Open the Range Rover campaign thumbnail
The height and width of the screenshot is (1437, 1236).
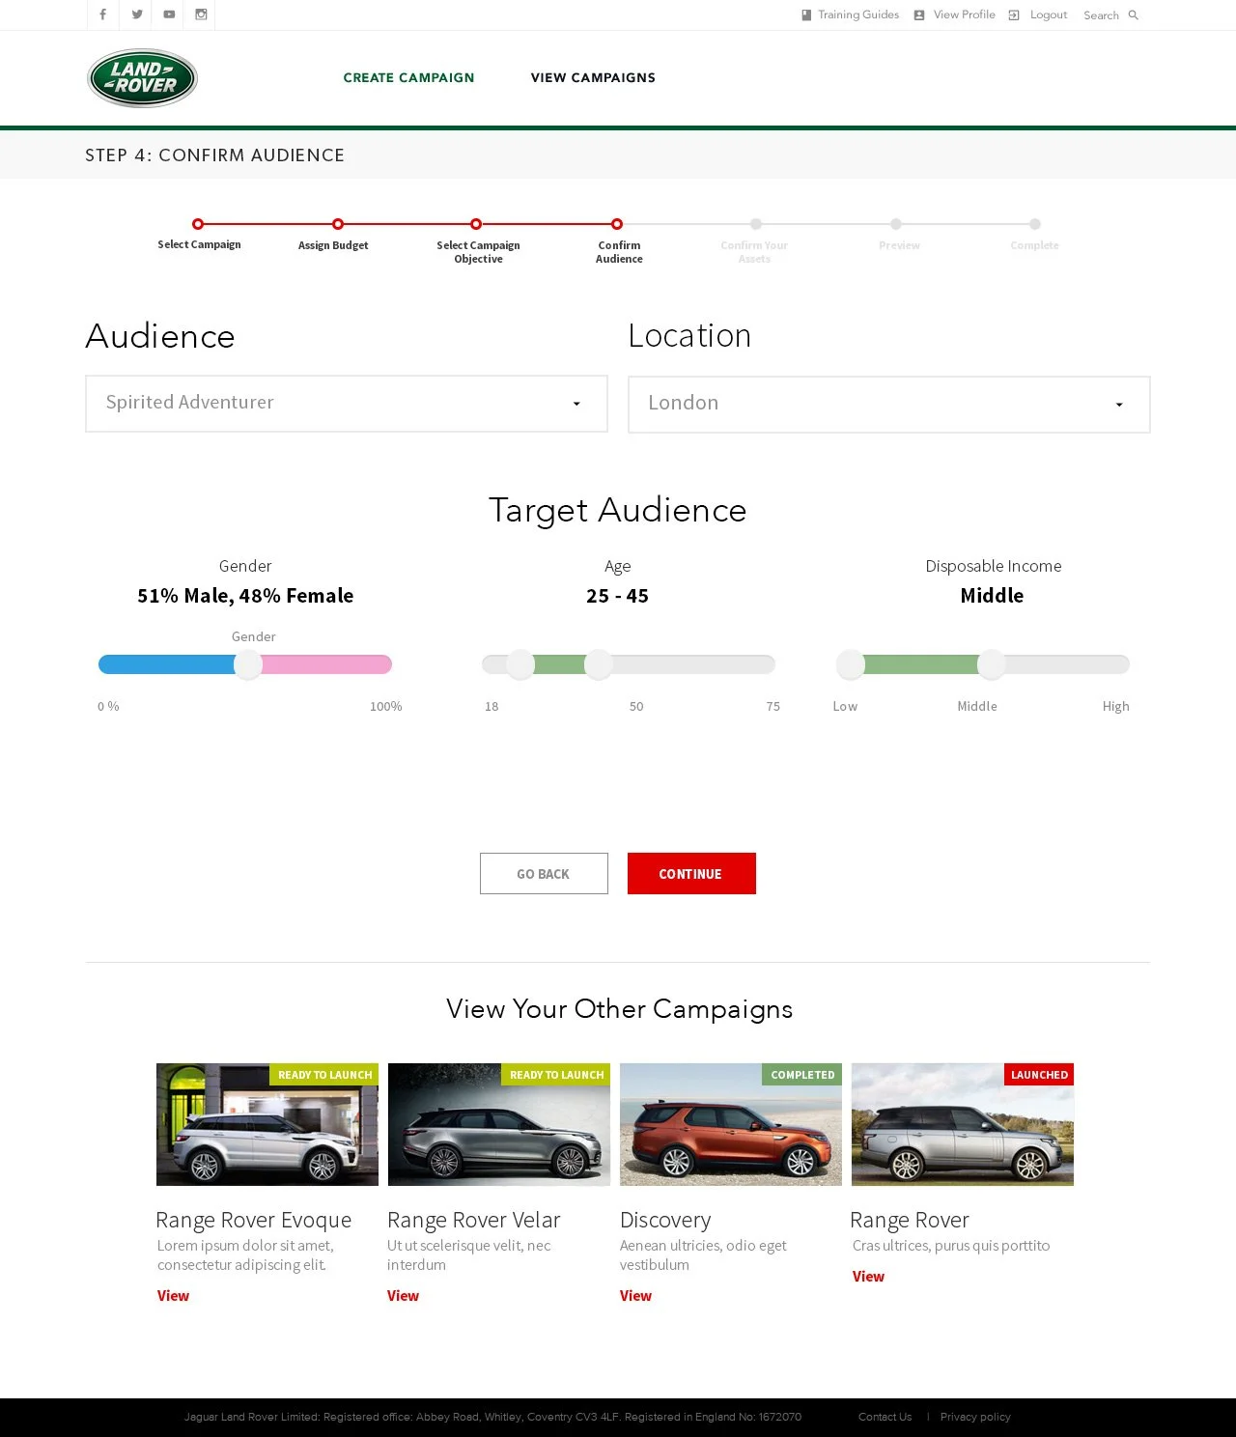963,1124
